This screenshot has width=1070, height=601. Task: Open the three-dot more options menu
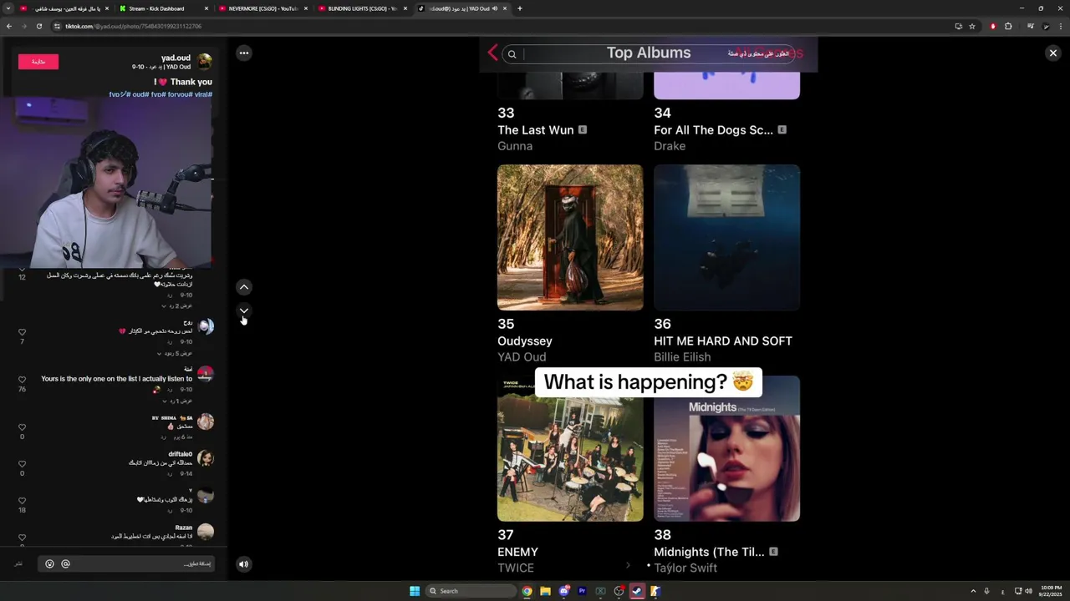[x=243, y=53]
